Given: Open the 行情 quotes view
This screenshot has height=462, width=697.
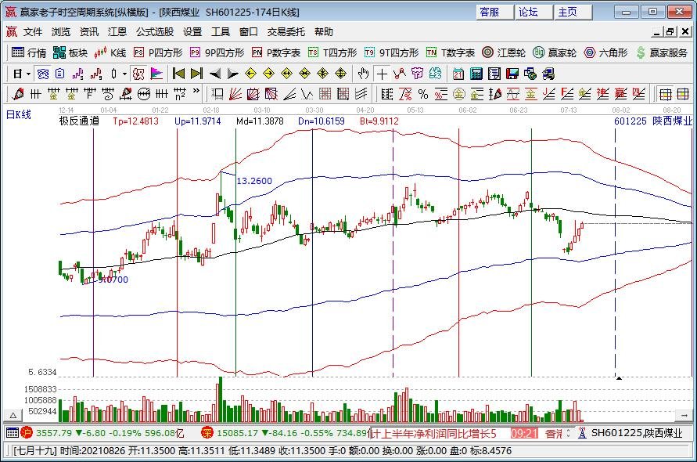Looking at the screenshot, I should click(28, 53).
